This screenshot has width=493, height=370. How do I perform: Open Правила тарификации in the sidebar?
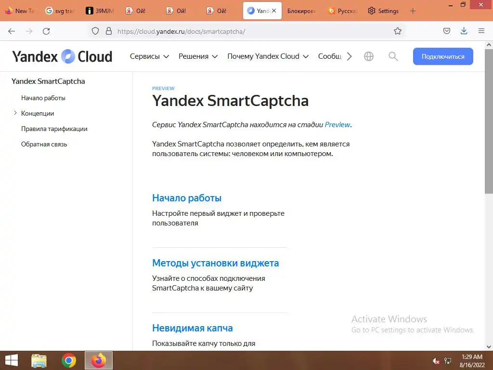pos(54,129)
